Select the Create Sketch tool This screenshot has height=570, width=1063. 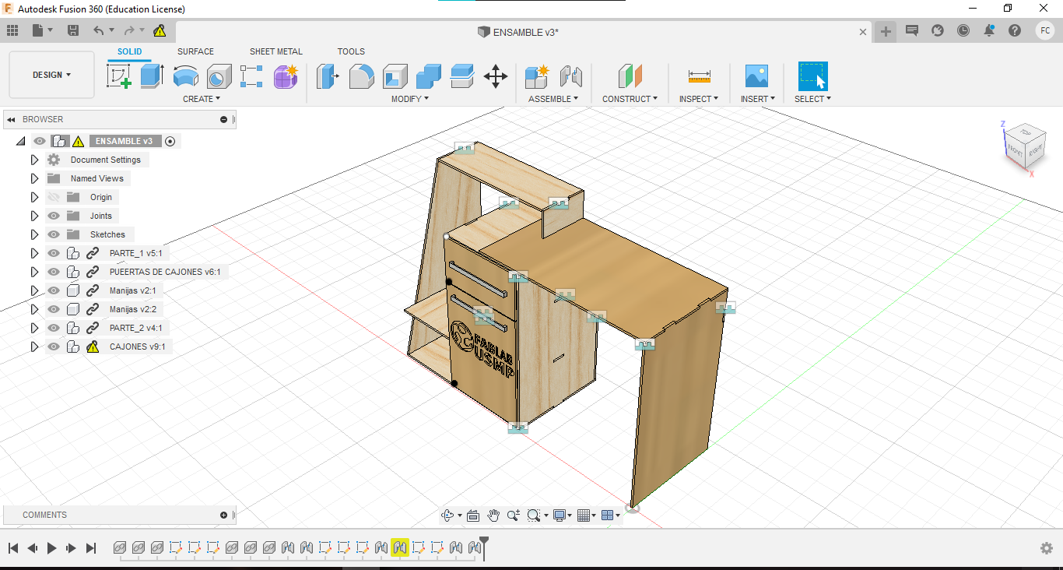point(119,76)
